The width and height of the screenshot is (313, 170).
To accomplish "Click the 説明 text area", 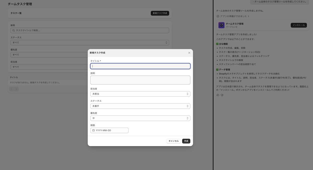I will (140, 80).
